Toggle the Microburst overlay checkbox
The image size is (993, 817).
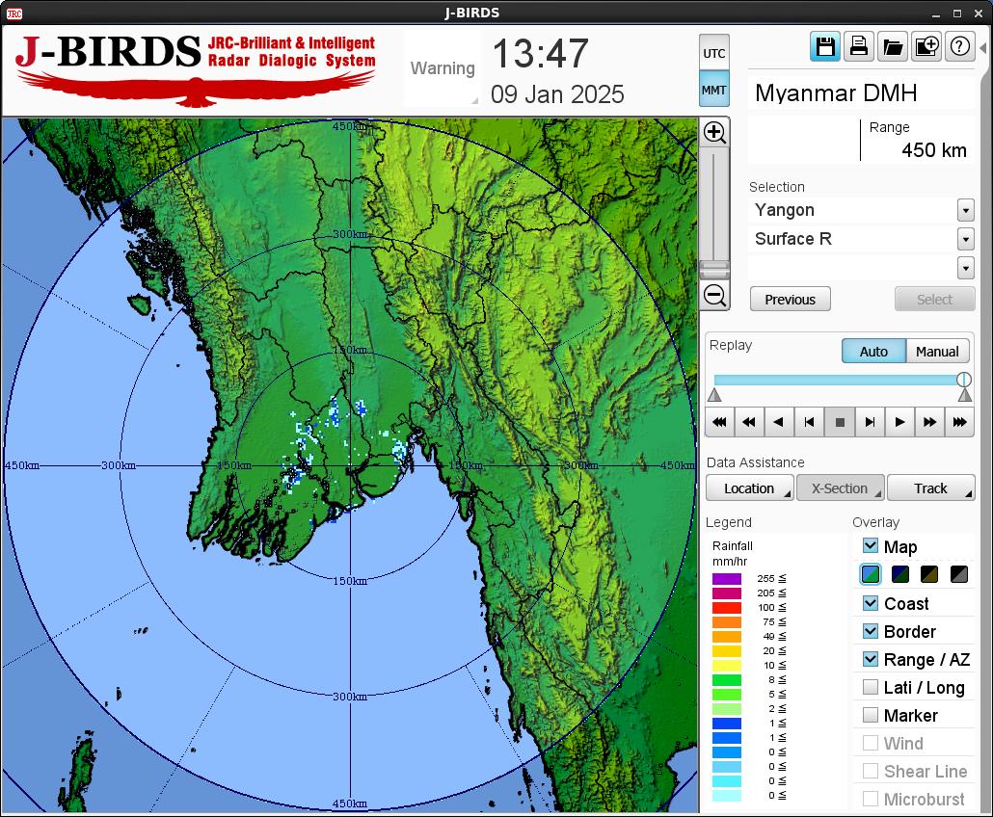(x=871, y=798)
